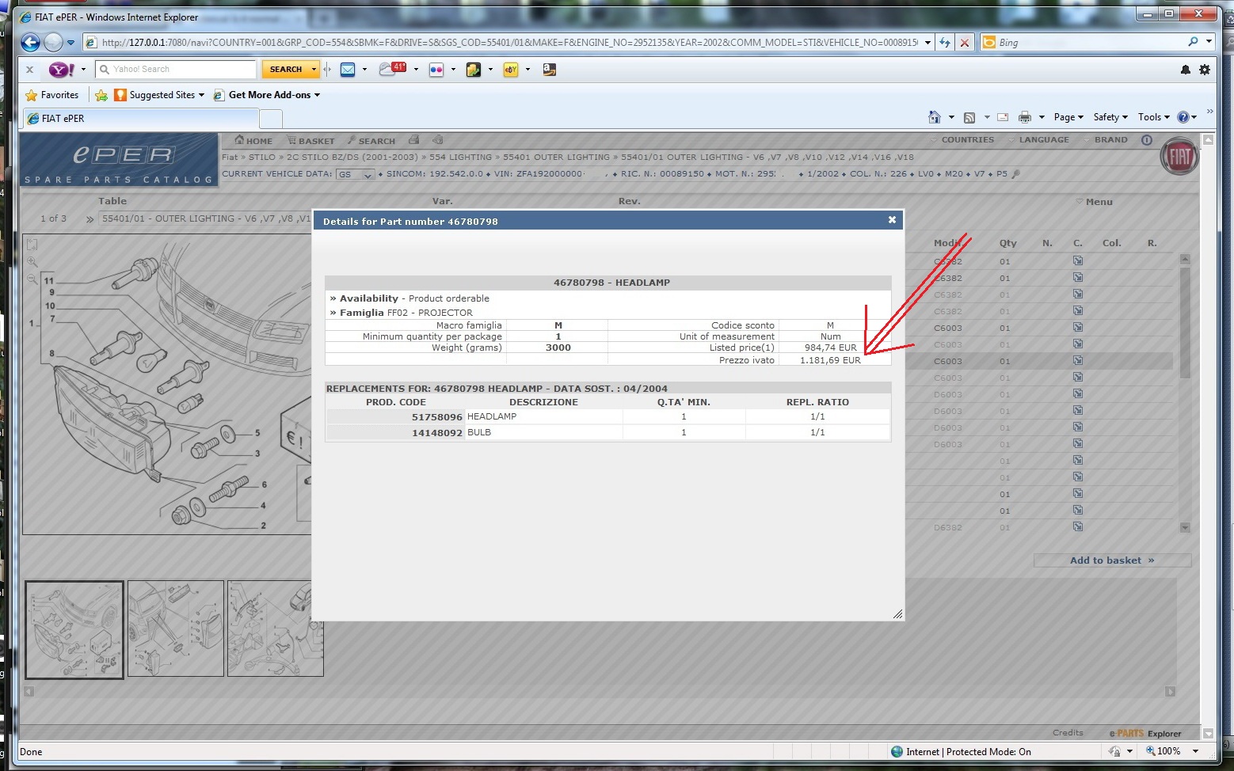The image size is (1234, 771).
Task: Open the Amazon toolbar icon
Action: [549, 70]
